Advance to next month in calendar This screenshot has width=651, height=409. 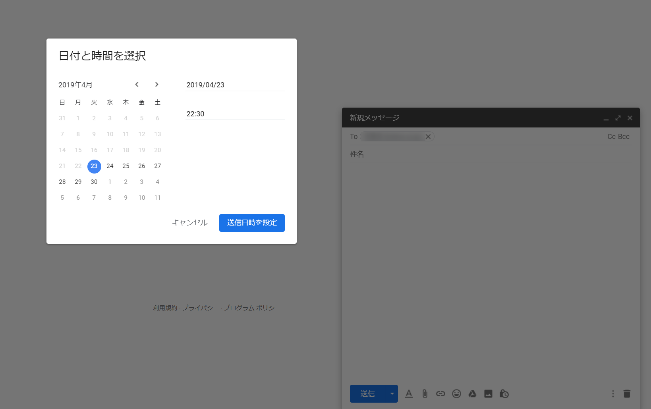click(156, 85)
